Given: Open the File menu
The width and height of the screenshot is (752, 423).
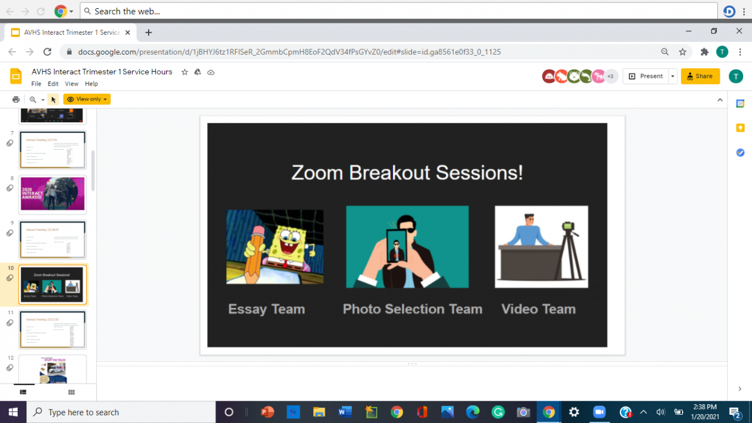Looking at the screenshot, I should 36,84.
